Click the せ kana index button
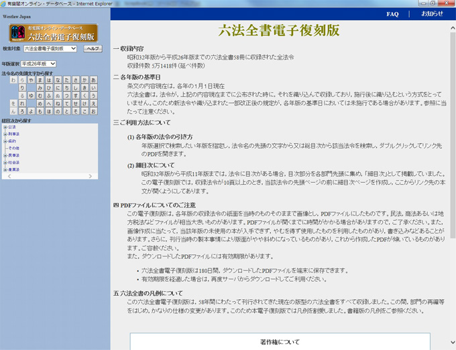 point(76,104)
